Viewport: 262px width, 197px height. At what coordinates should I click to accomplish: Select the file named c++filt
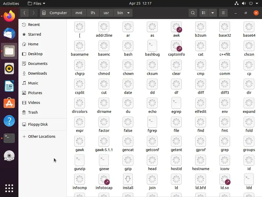pos(225,48)
